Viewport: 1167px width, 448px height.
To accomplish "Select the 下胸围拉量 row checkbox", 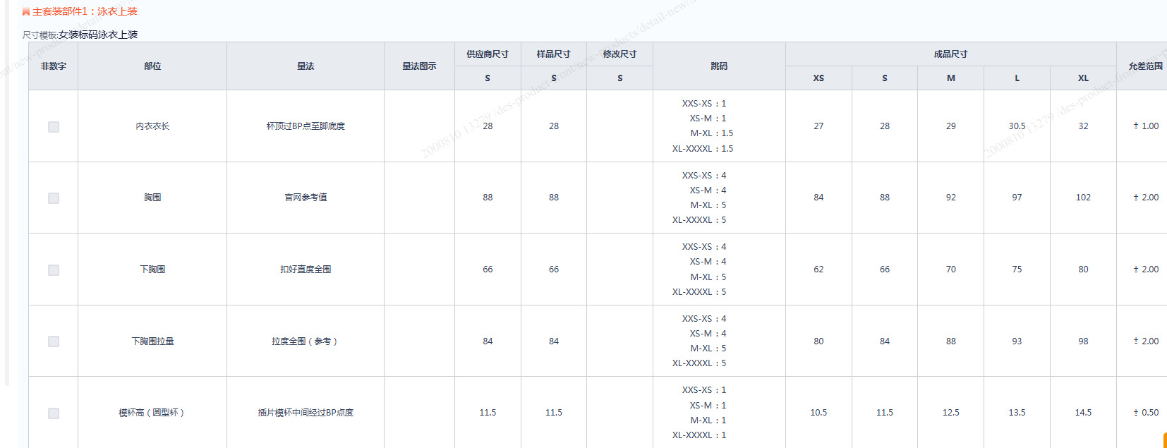I will [54, 341].
